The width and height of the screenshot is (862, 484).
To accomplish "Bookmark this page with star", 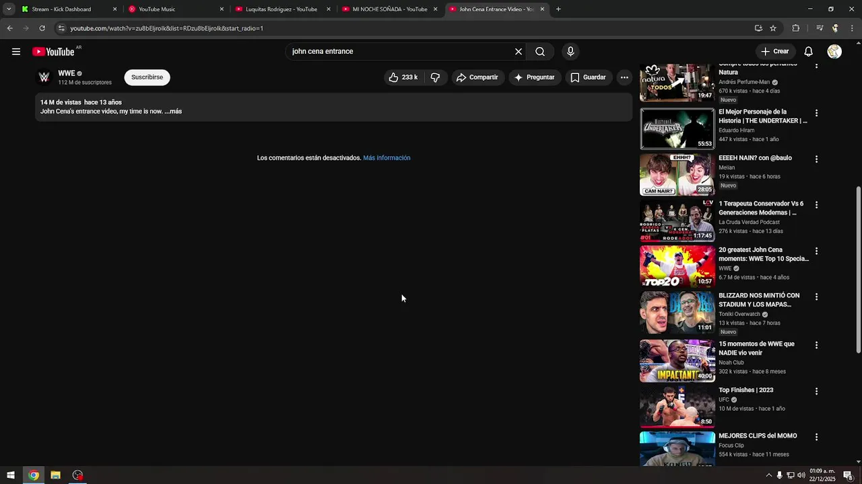I will [773, 28].
